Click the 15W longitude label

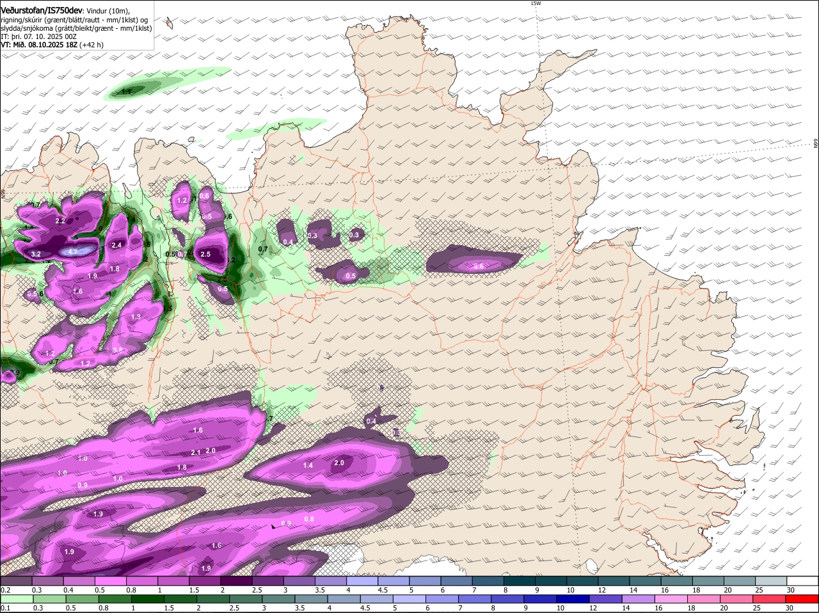(536, 3)
